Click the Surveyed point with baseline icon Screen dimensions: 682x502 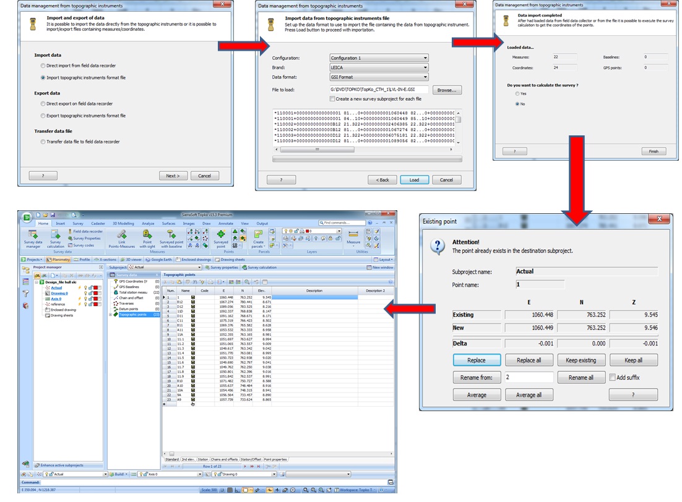(171, 238)
